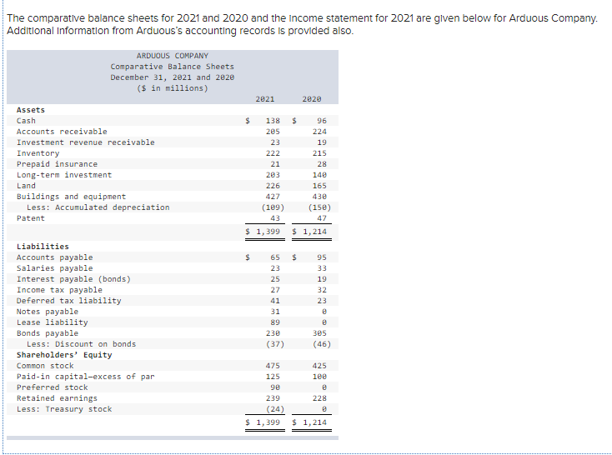Click the 'Buildings and equipment' label
Image resolution: width=612 pixels, height=455 pixels.
tap(71, 197)
